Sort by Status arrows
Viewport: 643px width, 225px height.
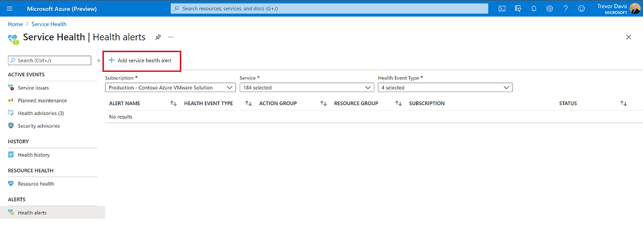[623, 103]
